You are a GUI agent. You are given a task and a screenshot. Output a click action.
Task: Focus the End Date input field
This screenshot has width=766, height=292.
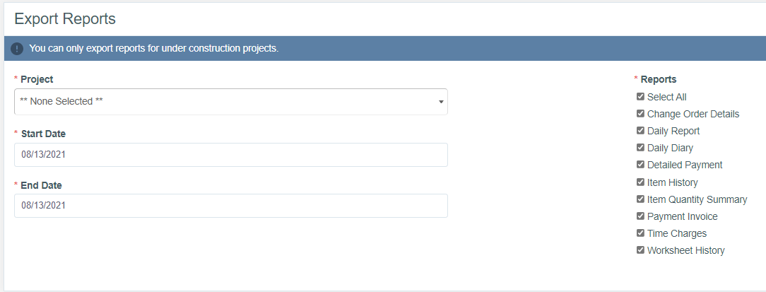(230, 206)
